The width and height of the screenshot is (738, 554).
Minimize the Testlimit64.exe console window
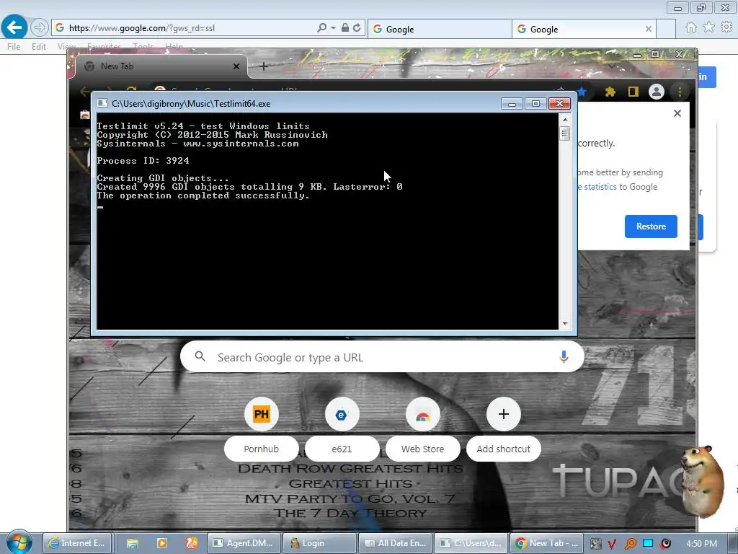(512, 104)
